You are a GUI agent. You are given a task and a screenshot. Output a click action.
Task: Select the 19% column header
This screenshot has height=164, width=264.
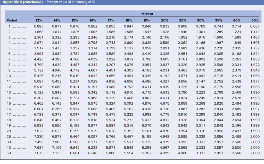pyautogui.click(x=146, y=20)
